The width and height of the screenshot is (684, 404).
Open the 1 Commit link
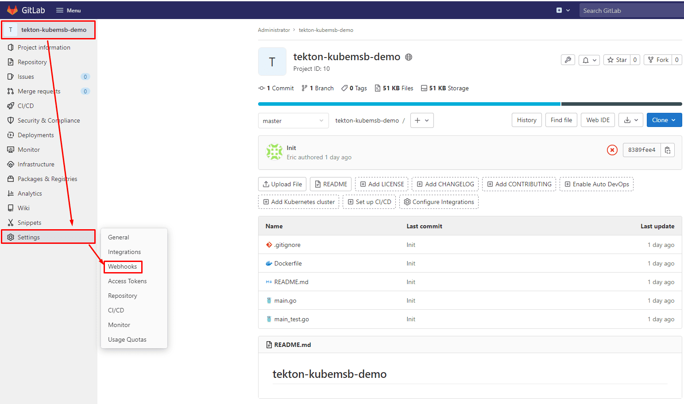(x=276, y=88)
